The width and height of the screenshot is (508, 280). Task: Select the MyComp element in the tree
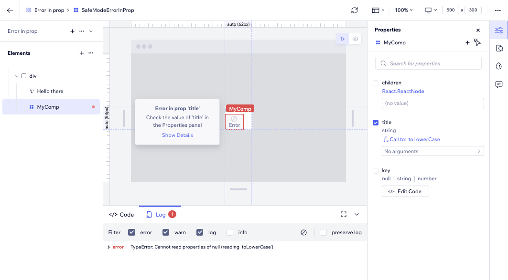point(51,107)
